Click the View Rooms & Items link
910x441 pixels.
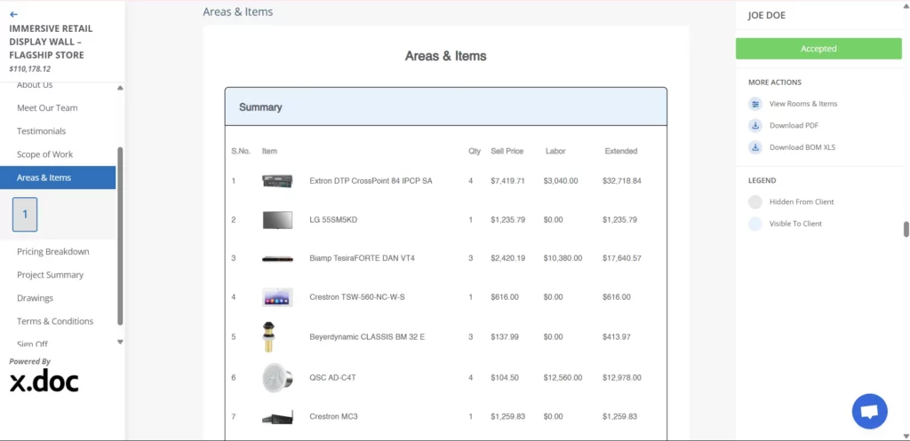(x=803, y=104)
